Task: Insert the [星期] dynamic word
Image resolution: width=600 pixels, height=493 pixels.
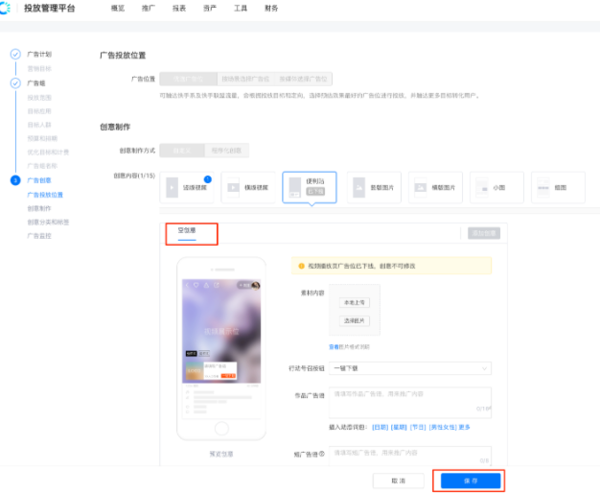Action: [x=399, y=427]
